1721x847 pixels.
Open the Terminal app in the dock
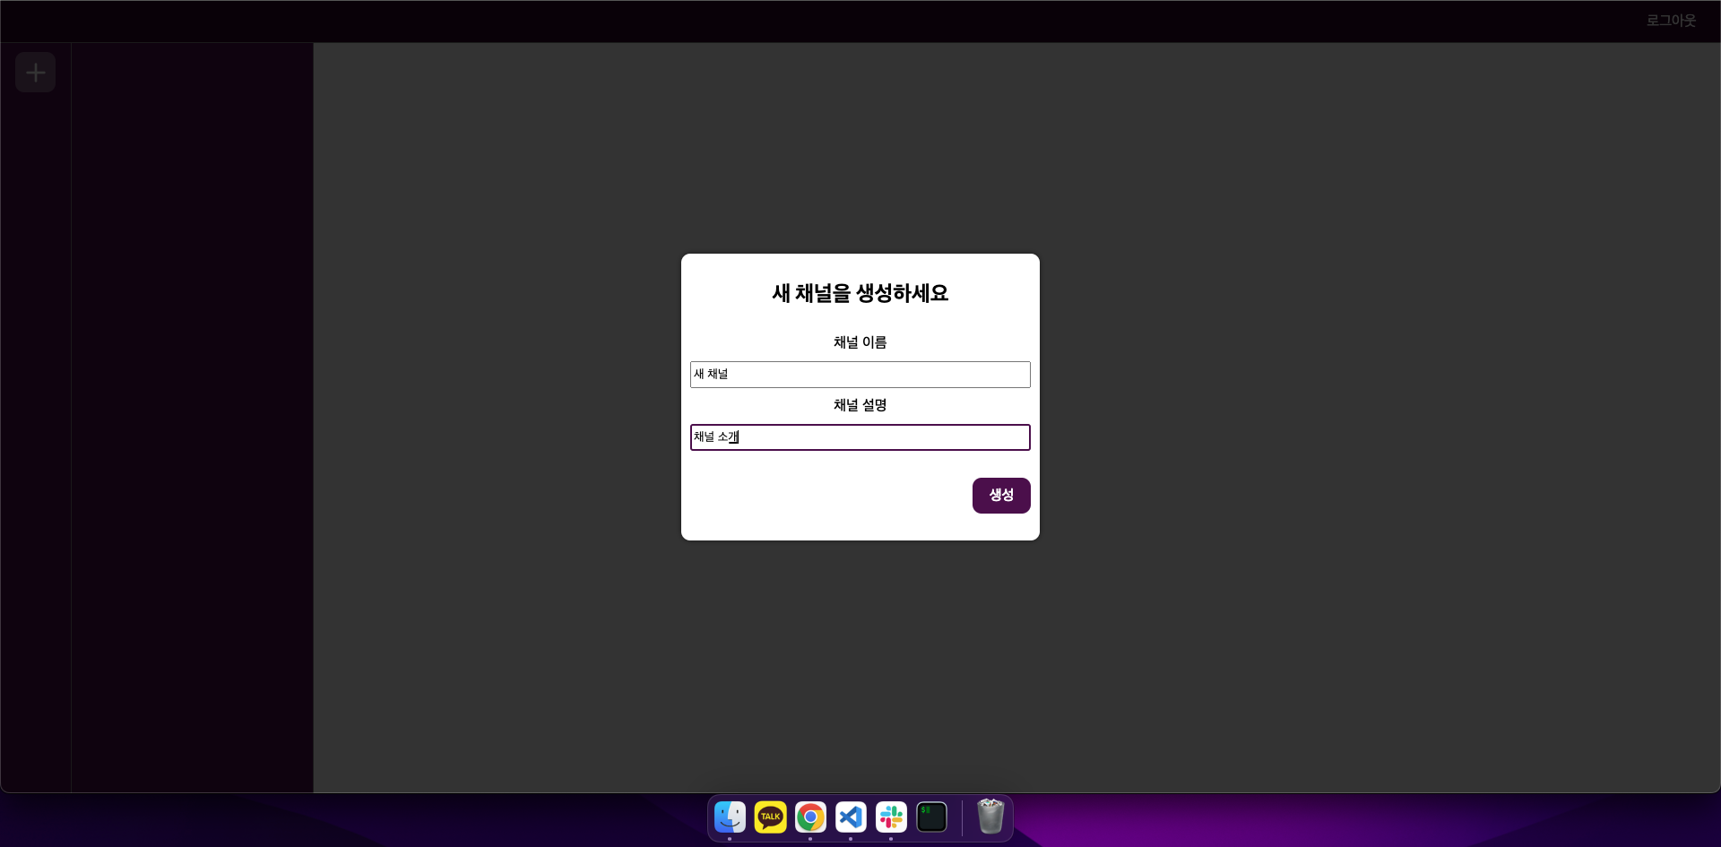click(x=930, y=817)
